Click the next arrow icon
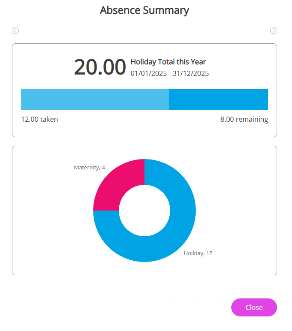 (274, 30)
